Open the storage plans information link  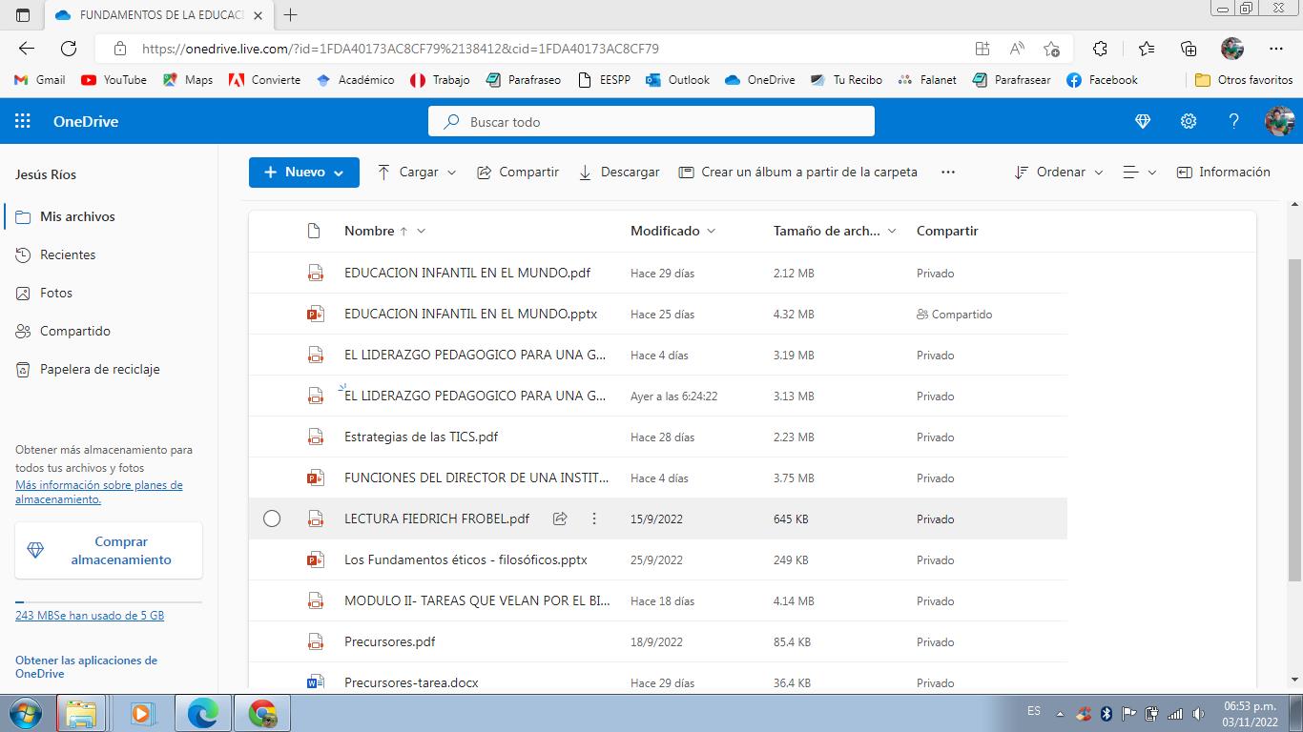(98, 492)
